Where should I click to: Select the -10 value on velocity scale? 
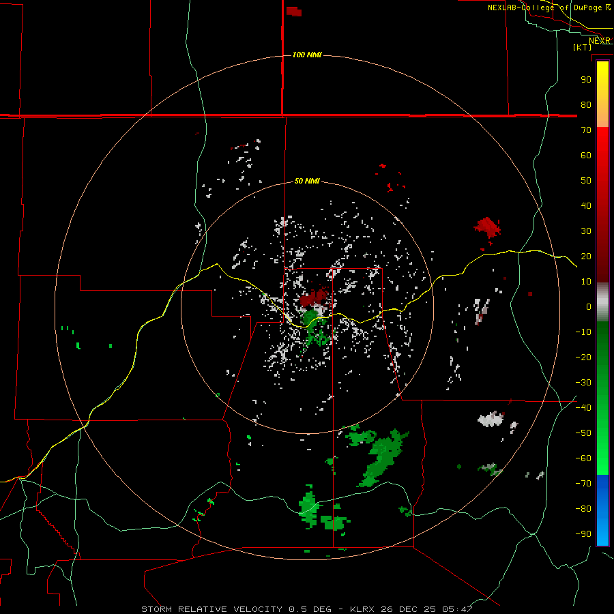click(583, 332)
